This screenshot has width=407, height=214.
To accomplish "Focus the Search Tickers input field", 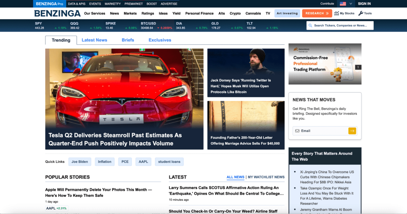I will 340,25.
